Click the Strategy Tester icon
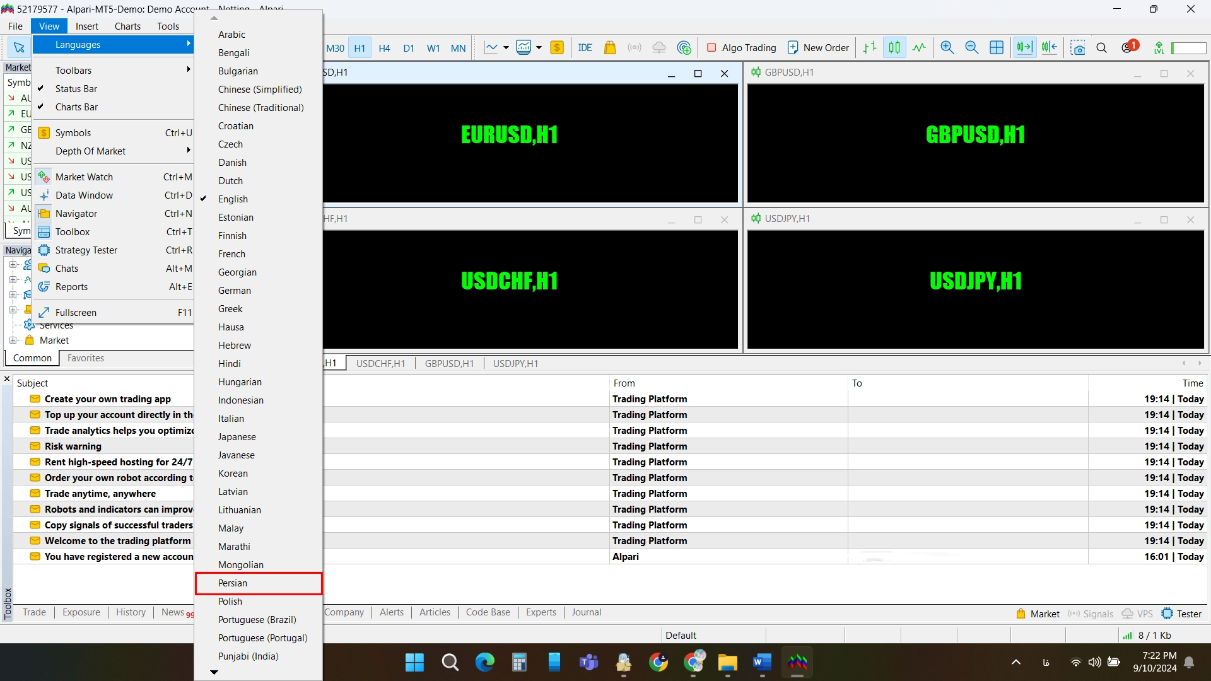Image resolution: width=1211 pixels, height=681 pixels. (42, 250)
